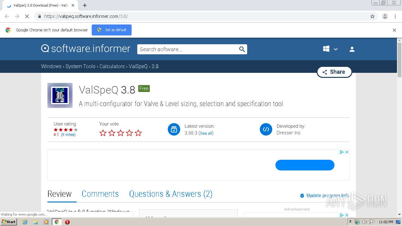The height and width of the screenshot is (226, 402).
Task: Click the browser forward arrow
Action: 17,16
